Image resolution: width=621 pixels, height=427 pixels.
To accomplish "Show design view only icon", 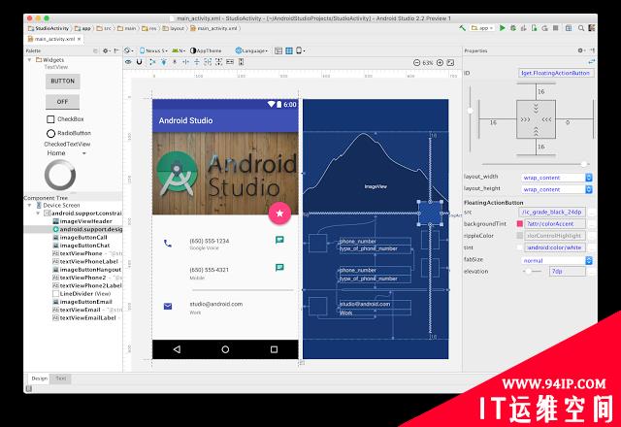I will pyautogui.click(x=278, y=50).
